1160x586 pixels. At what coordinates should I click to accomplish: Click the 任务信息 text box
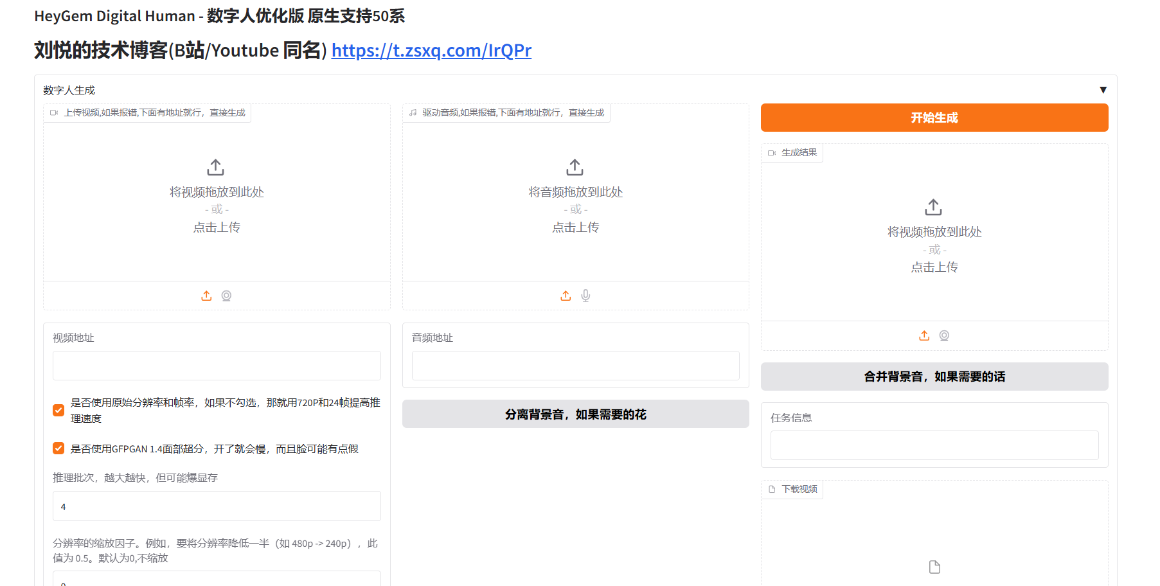pyautogui.click(x=934, y=445)
